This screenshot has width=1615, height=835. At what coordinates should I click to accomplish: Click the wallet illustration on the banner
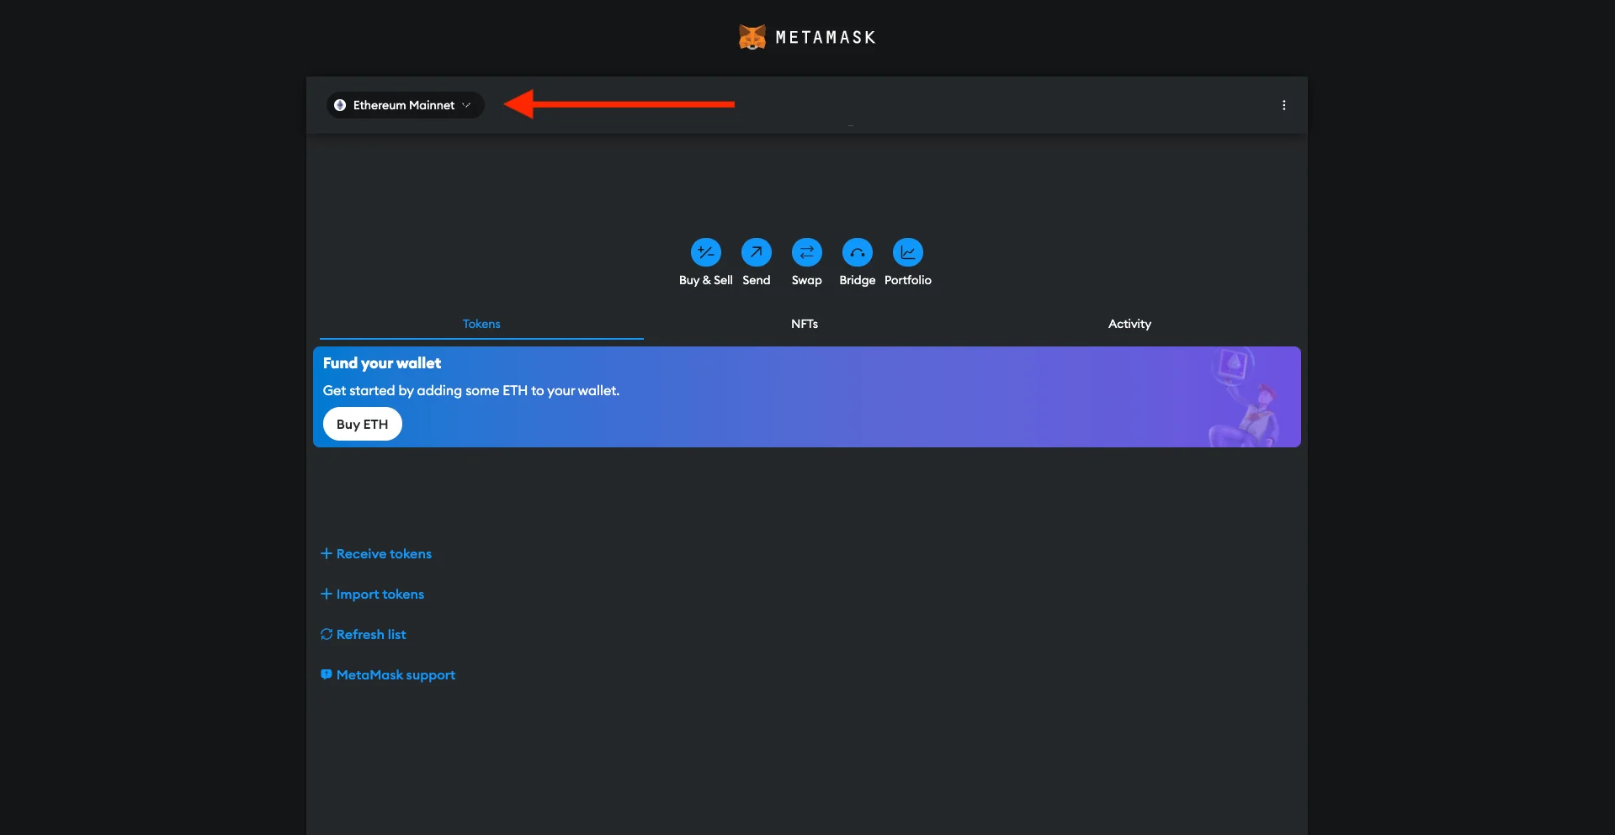(x=1245, y=397)
